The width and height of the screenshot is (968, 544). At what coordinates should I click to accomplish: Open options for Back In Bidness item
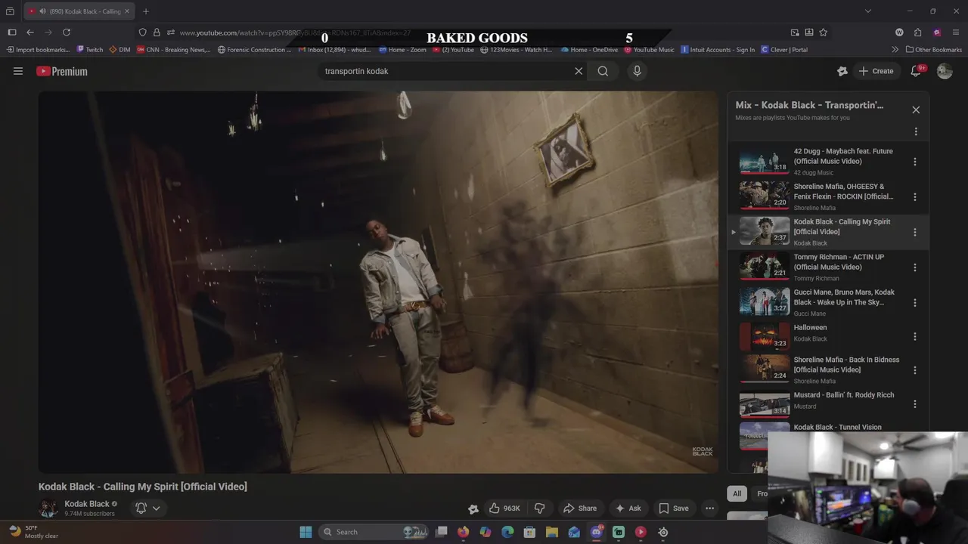915,370
